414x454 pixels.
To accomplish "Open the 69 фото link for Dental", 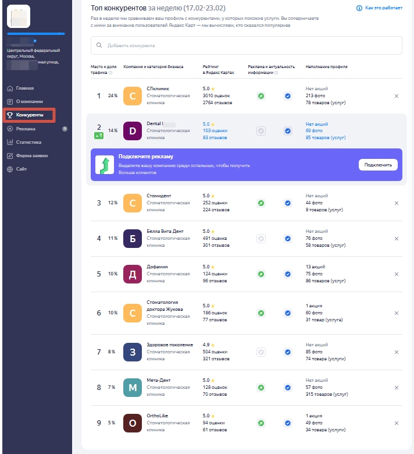I will [x=314, y=130].
